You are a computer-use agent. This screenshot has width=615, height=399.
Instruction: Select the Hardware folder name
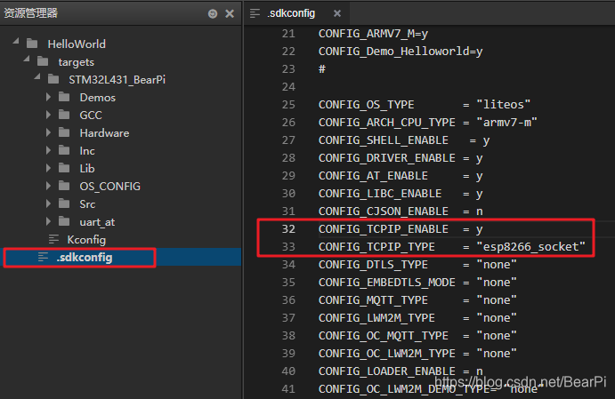pos(104,132)
